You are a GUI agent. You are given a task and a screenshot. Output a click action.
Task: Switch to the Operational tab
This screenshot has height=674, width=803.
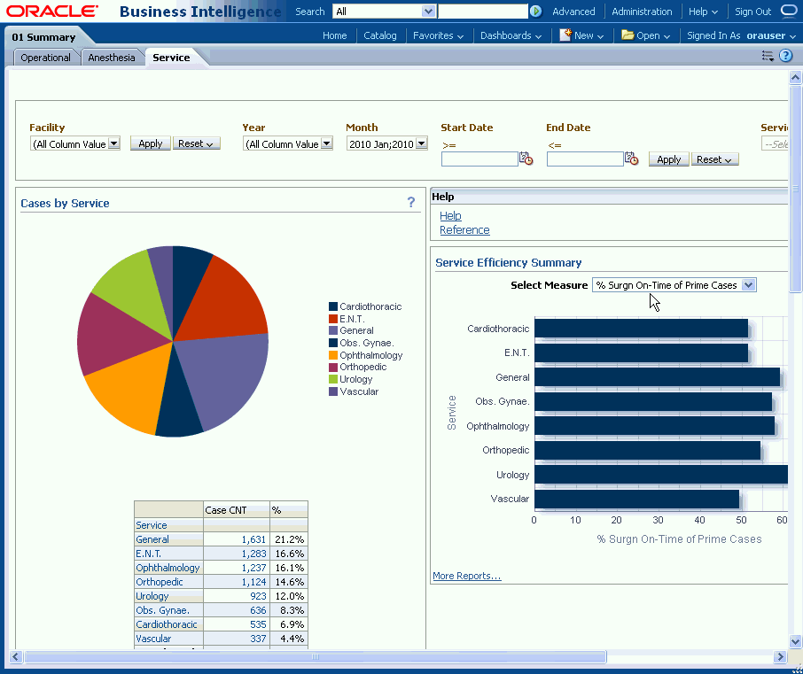click(45, 57)
